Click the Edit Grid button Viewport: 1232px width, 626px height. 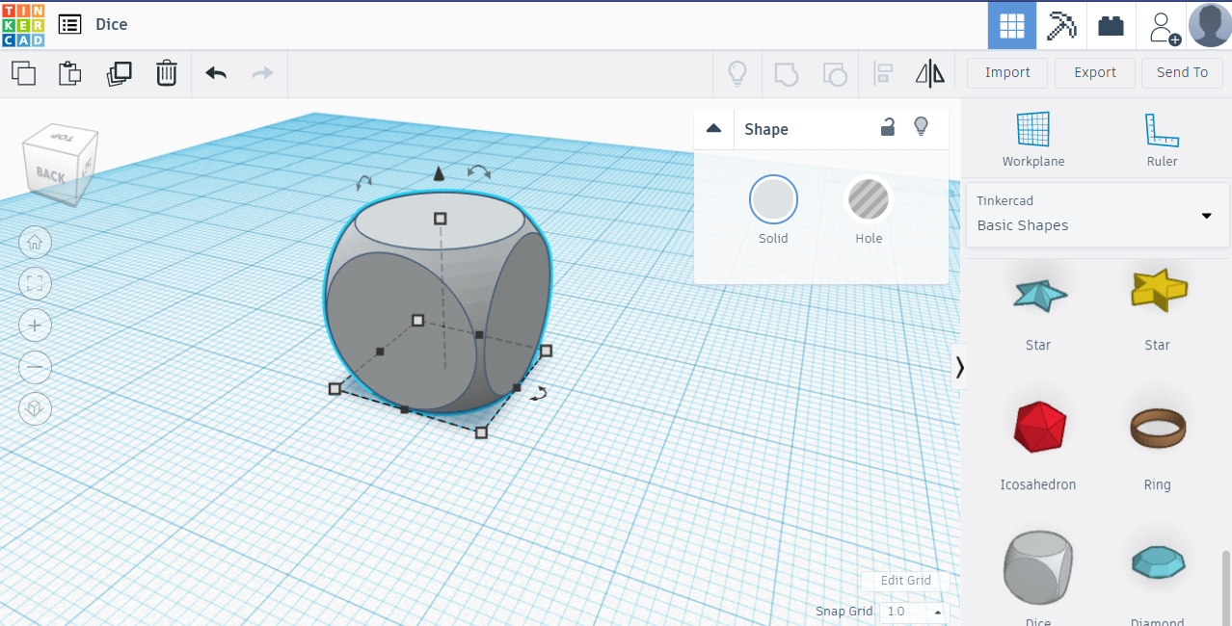906,581
